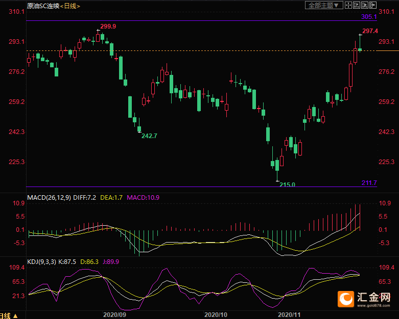The width and height of the screenshot is (399, 319).
Task: Click the panel pop-out arrow icon
Action: coord(373,5)
